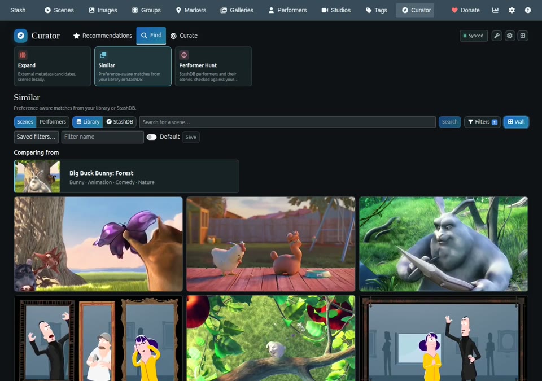Open the Stash home link

click(18, 10)
